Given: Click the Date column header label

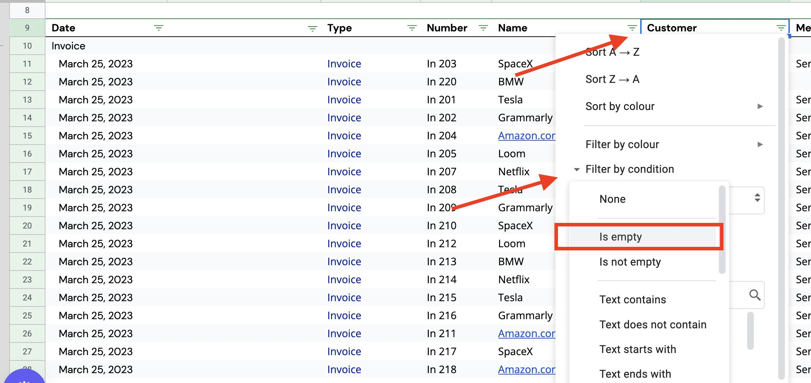Looking at the screenshot, I should [64, 28].
